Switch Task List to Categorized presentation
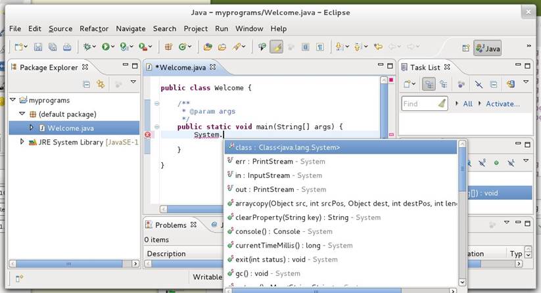The height and width of the screenshot is (293, 541). 429,84
